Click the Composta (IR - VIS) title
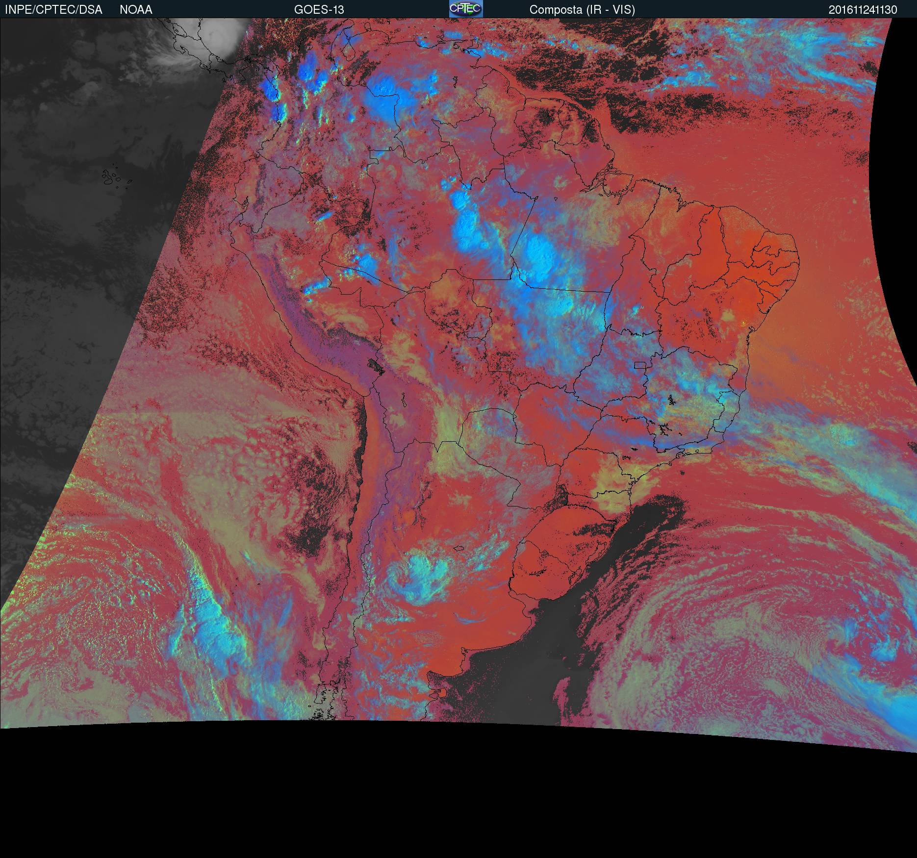The width and height of the screenshot is (917, 858). pyautogui.click(x=582, y=10)
